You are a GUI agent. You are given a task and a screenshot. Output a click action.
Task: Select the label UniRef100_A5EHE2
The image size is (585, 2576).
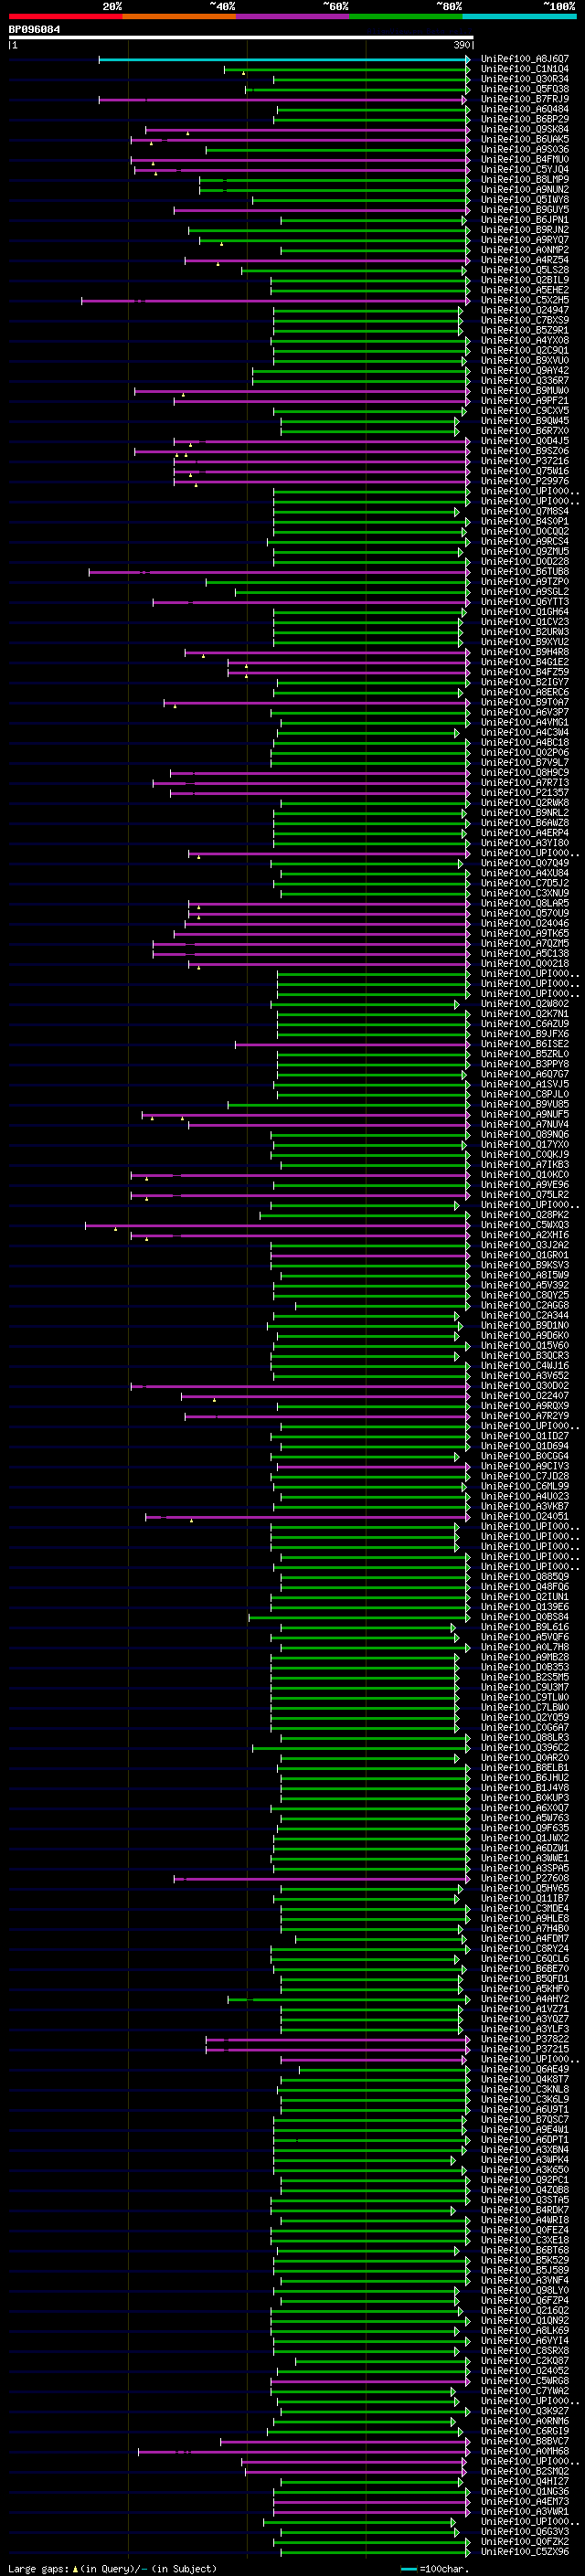[525, 290]
